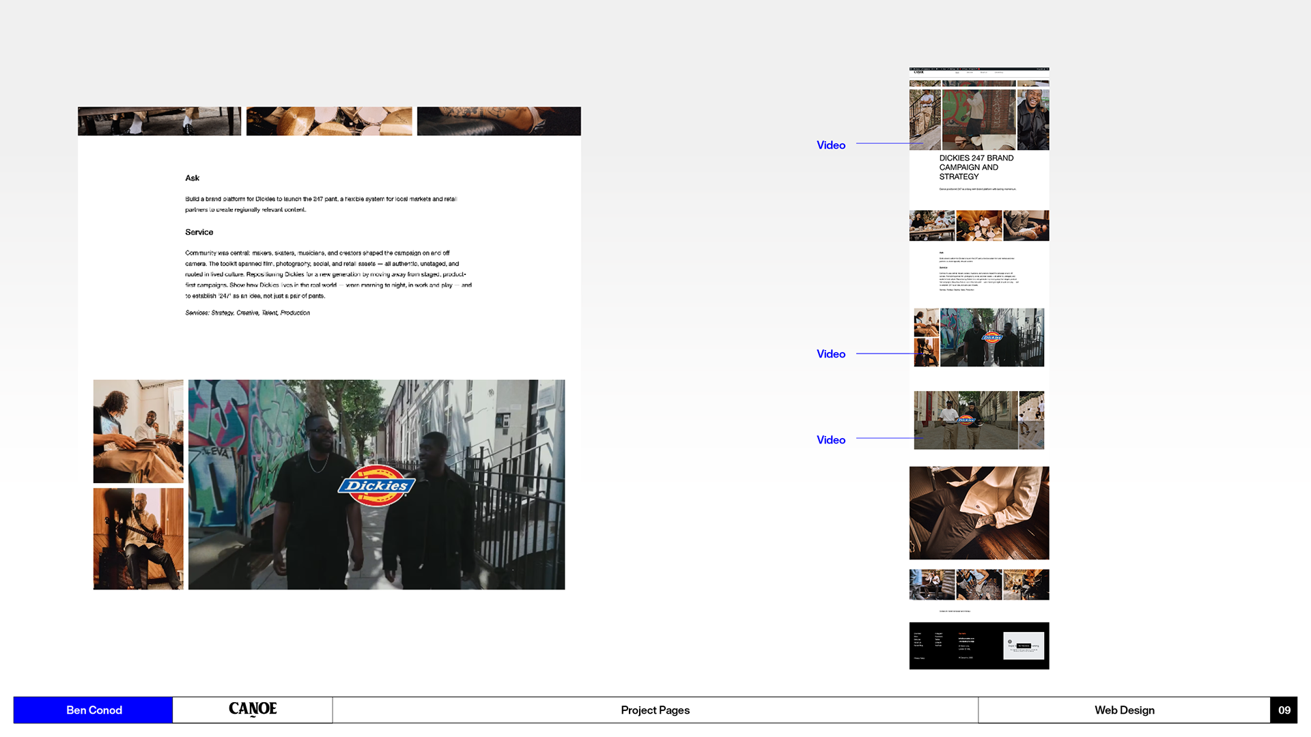Click the DICKIES 247 BRAND CAMPAIGN heading in the mockup
The image size is (1311, 737).
(976, 167)
